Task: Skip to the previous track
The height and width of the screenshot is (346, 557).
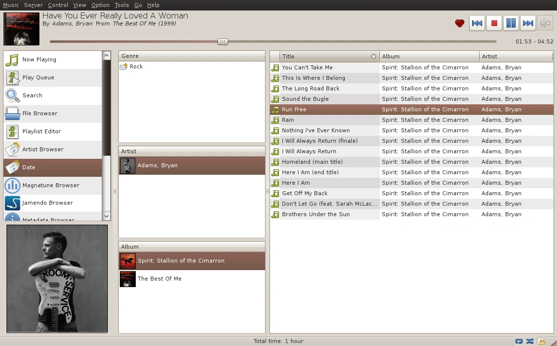Action: tap(477, 23)
